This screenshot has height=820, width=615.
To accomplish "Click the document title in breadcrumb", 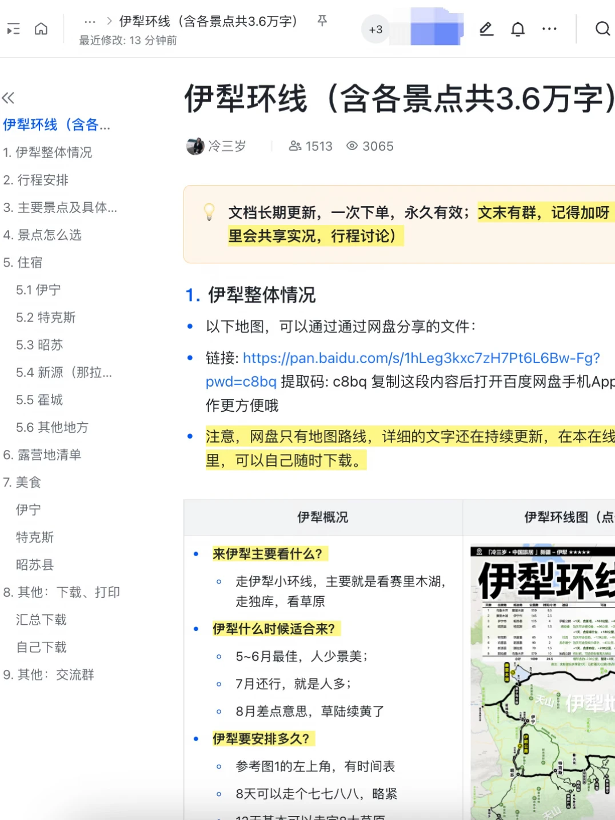I will coord(209,22).
